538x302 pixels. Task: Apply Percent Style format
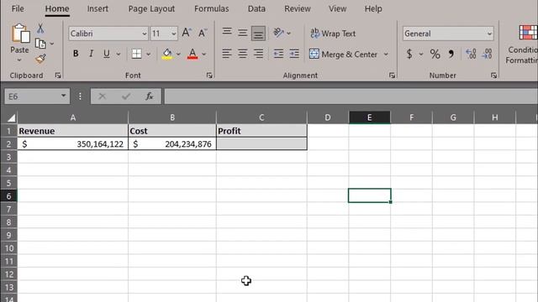pyautogui.click(x=435, y=54)
